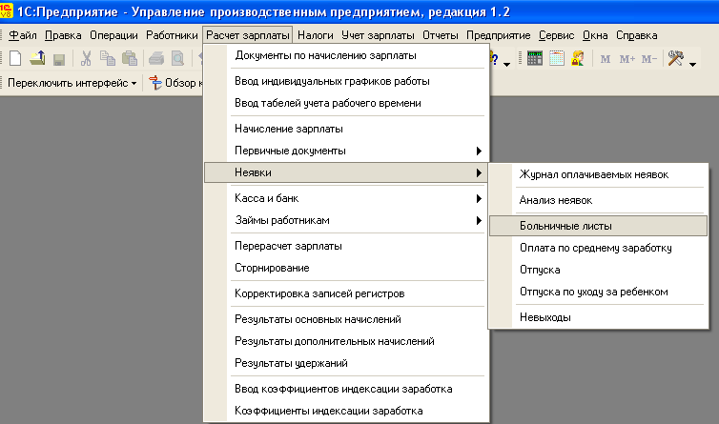Viewport: 719px width, 424px height.
Task: Open Больничные листы submenu entry
Action: click(x=599, y=226)
